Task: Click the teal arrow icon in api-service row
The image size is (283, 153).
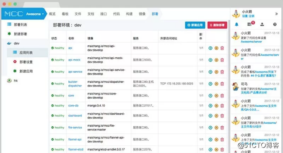Action: [210, 72]
